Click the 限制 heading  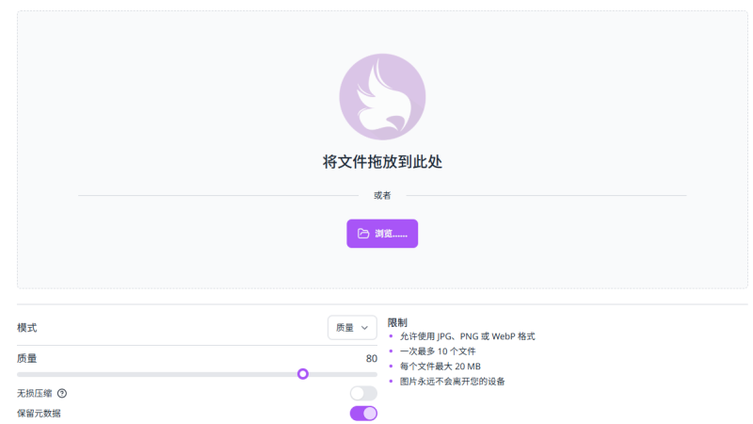tap(397, 322)
